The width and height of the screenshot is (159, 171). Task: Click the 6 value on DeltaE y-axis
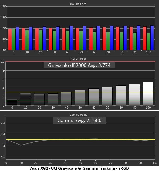3,79
